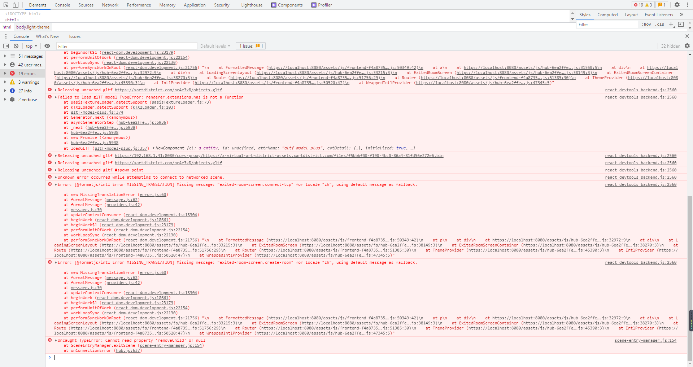Viewport: 693px width, 367px height.
Task: Clear the console with the ban icon
Action: point(16,46)
